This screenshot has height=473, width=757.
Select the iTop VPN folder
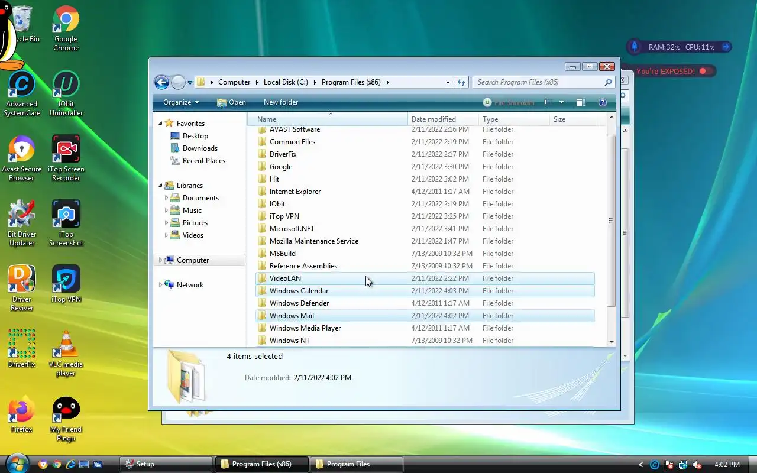point(425,216)
